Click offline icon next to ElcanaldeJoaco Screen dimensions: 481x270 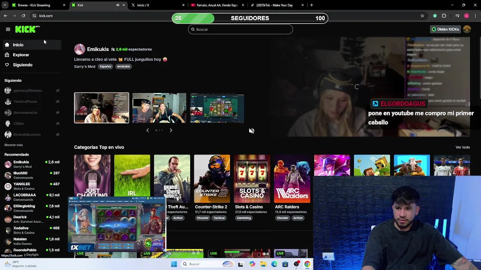(57, 134)
